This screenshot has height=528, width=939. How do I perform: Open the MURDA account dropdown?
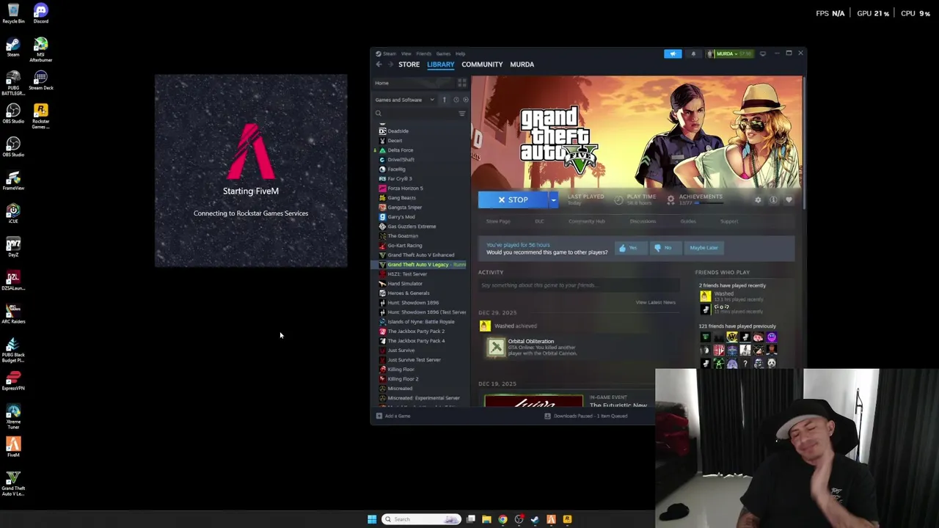[x=730, y=54]
